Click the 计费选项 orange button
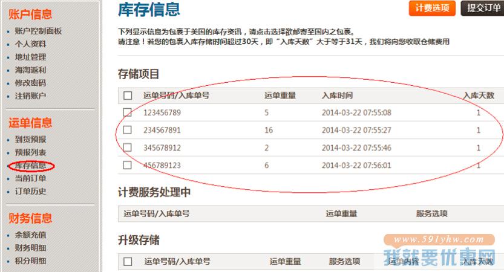This screenshot has height=272, width=504. click(432, 8)
